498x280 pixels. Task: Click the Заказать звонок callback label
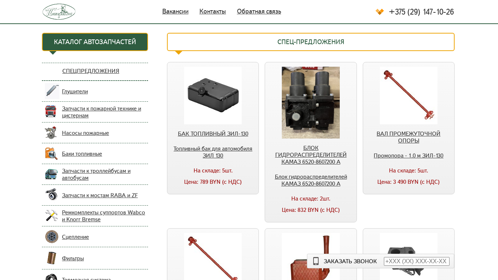point(350,261)
